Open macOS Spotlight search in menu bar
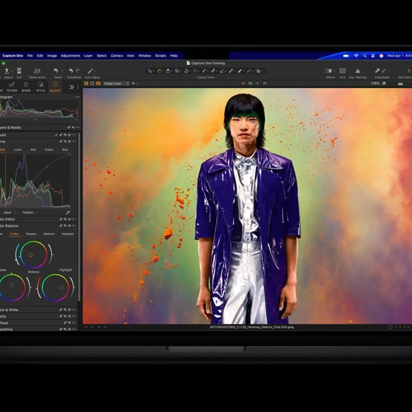Screen dimensions: 412x412 365,56
